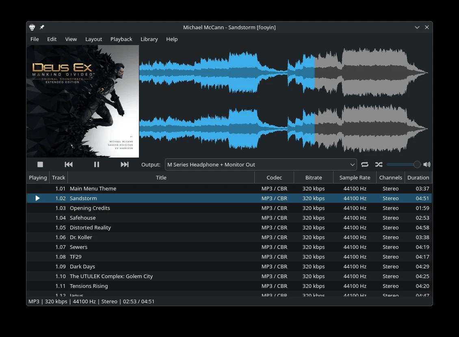Open the Playback menu
Screen dimensions: 459x337
coord(121,39)
